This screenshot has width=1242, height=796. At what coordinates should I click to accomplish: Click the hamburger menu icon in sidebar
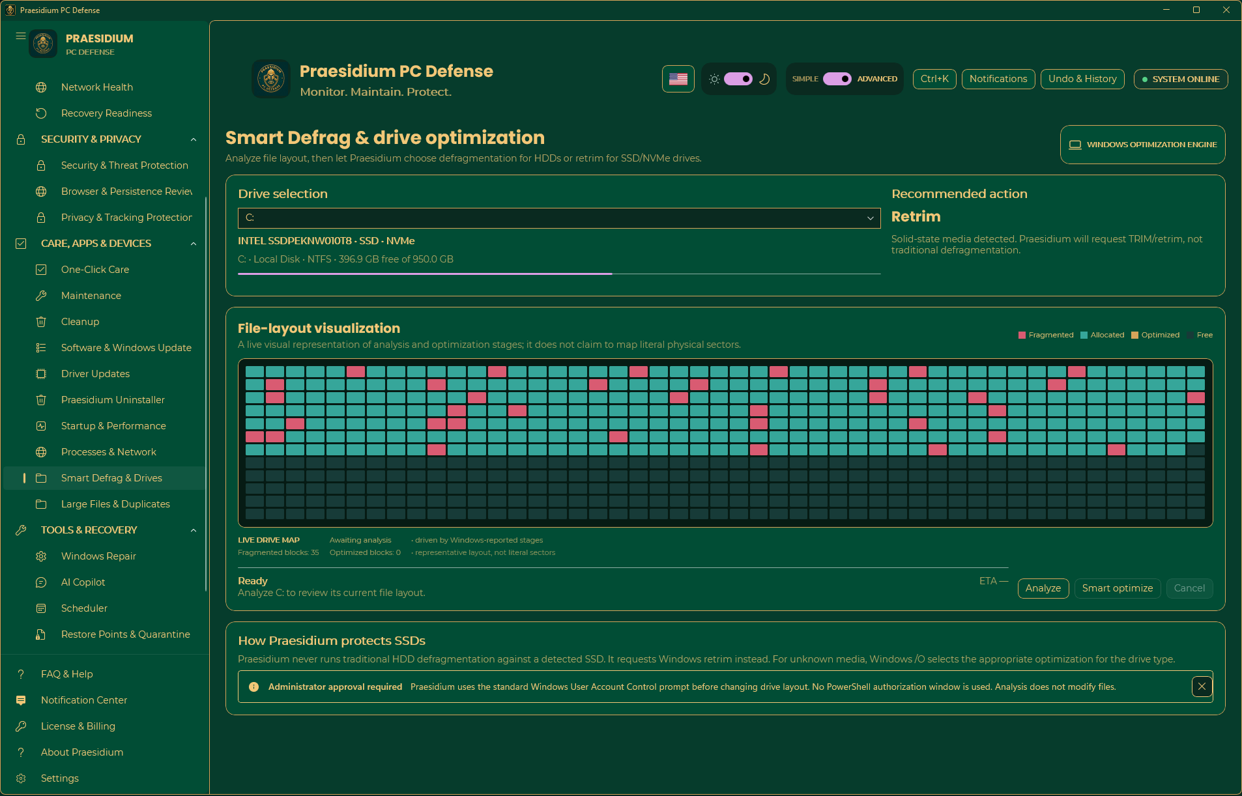[x=21, y=36]
